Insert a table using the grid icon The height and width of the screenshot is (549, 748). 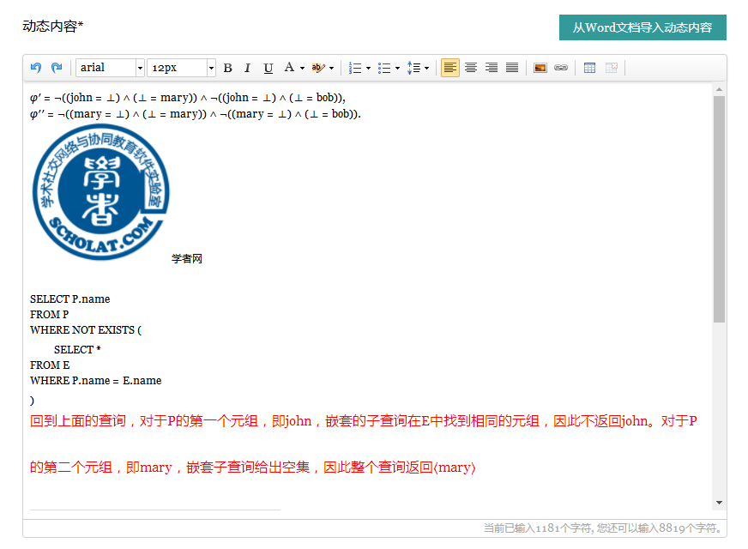tap(590, 68)
